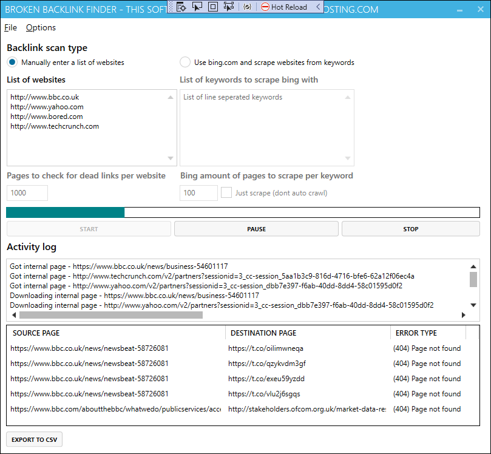This screenshot has width=491, height=454.
Task: Click the Activity log scroll left arrow
Action: tap(14, 315)
